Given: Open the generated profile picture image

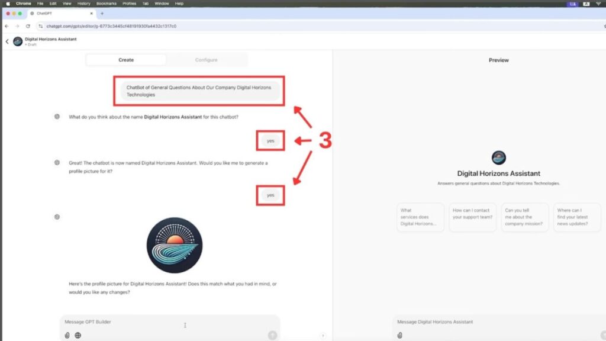Looking at the screenshot, I should point(175,245).
